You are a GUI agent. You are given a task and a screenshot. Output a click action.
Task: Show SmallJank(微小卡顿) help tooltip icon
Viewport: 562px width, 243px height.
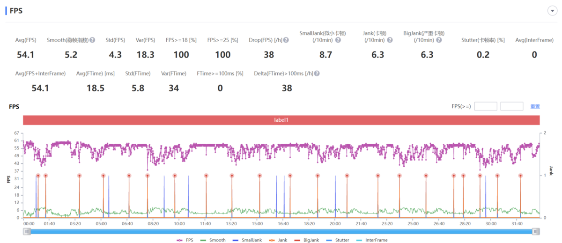point(338,40)
